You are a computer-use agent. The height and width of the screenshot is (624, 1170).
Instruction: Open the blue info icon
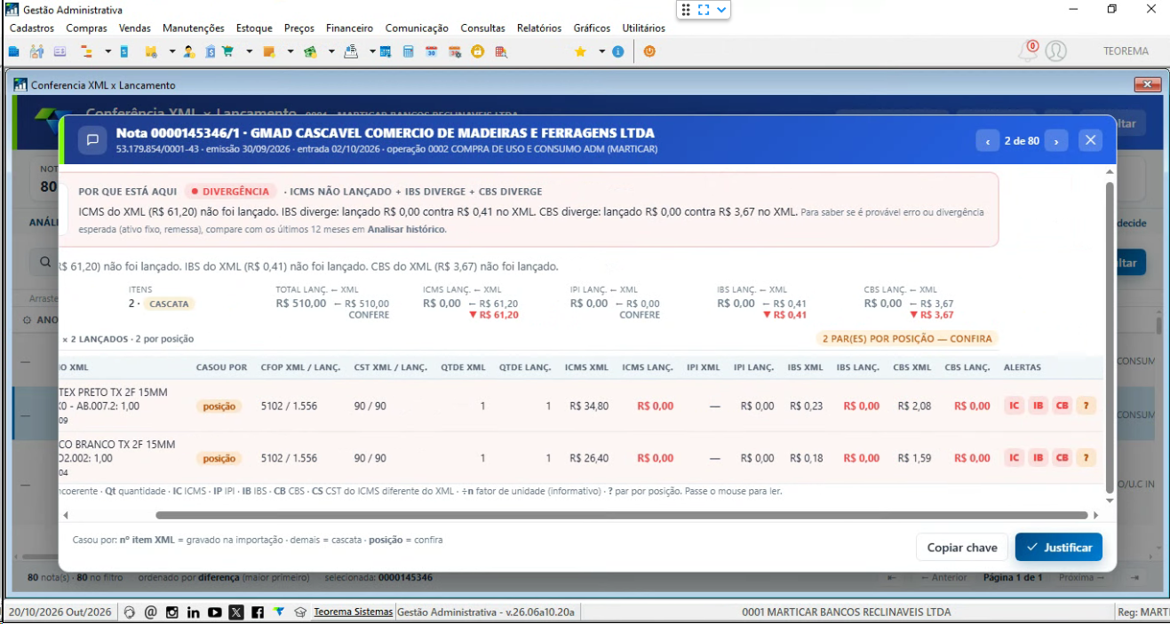tap(617, 51)
